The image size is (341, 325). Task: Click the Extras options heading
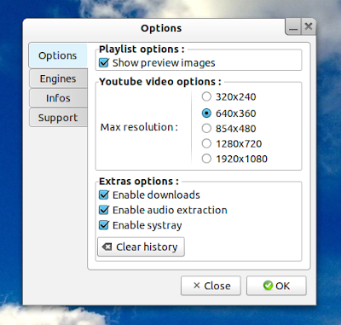click(139, 182)
